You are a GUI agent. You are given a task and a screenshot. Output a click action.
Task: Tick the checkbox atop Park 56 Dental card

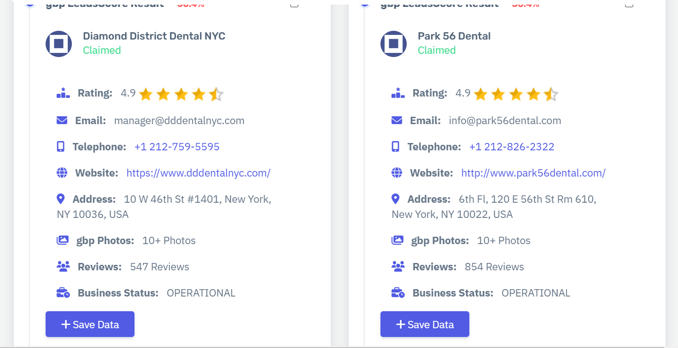coord(629,5)
